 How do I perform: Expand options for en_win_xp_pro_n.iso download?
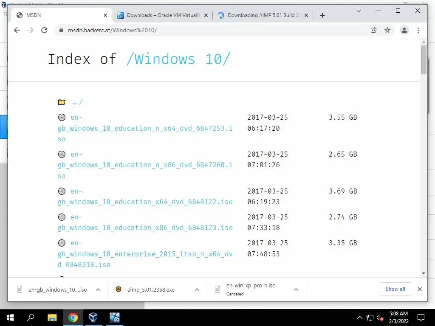click(296, 289)
